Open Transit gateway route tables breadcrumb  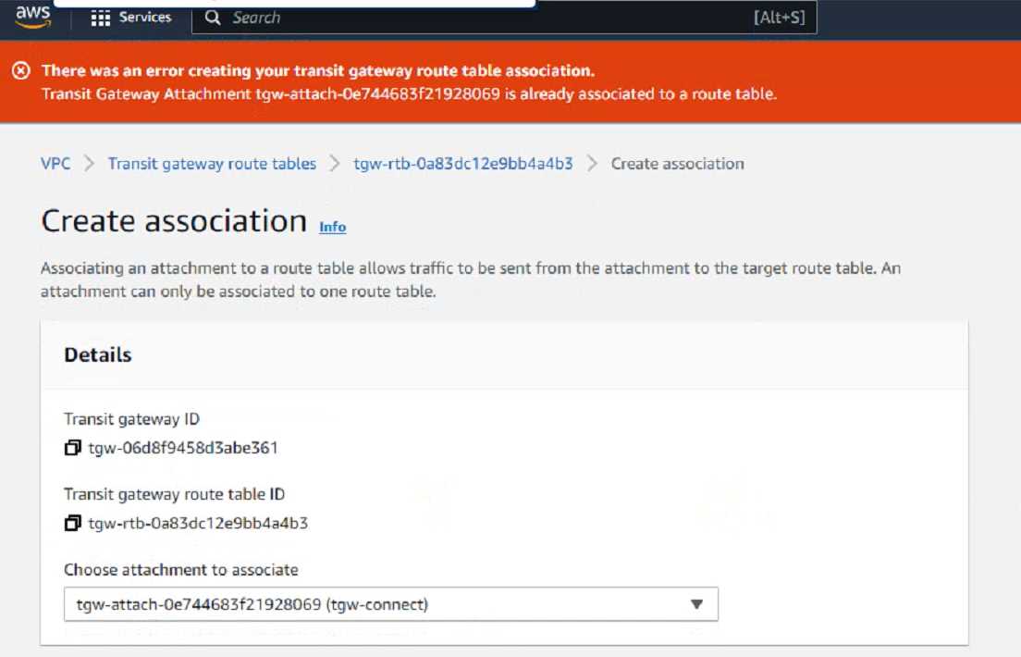click(212, 164)
